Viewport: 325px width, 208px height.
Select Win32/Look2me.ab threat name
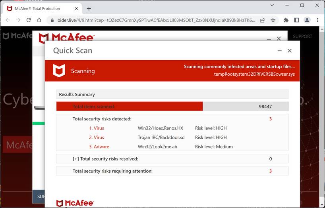[157, 147]
